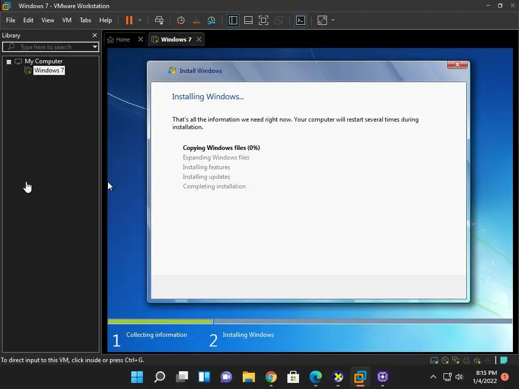Select the Windows 7 VM in library
This screenshot has width=519, height=389.
click(49, 70)
